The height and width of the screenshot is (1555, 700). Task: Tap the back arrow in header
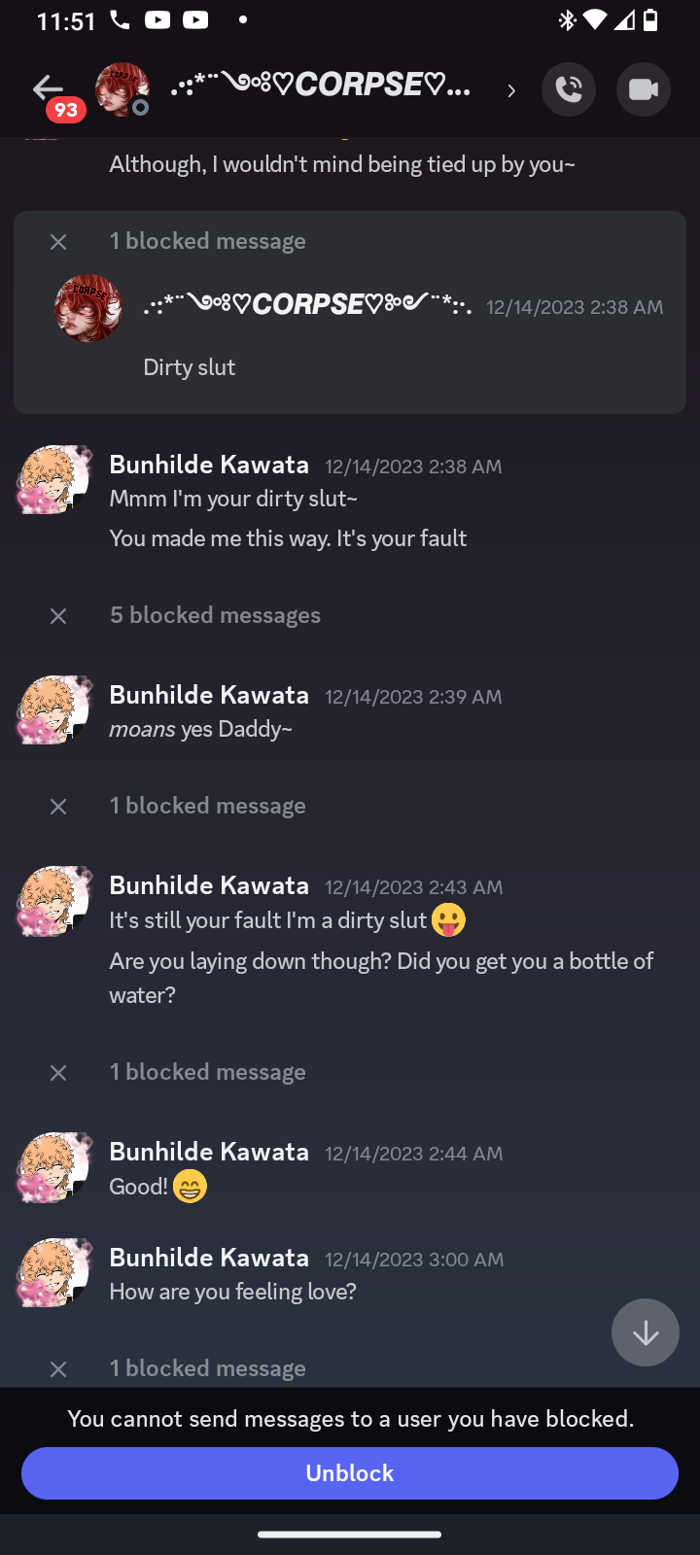pos(47,89)
